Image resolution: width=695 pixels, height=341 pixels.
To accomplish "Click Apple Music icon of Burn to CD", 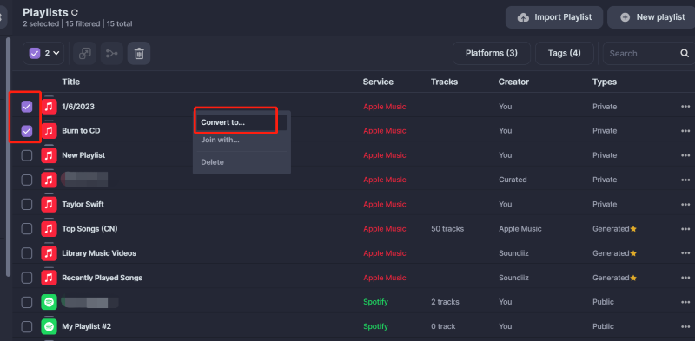I will [50, 131].
